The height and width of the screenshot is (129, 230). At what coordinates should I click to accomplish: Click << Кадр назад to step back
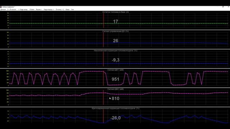point(23,10)
